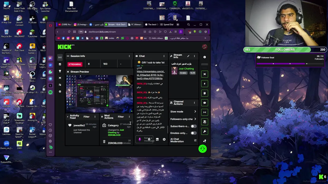
Task: Open the gear settings icon in Kick's nav
Action: point(60,91)
